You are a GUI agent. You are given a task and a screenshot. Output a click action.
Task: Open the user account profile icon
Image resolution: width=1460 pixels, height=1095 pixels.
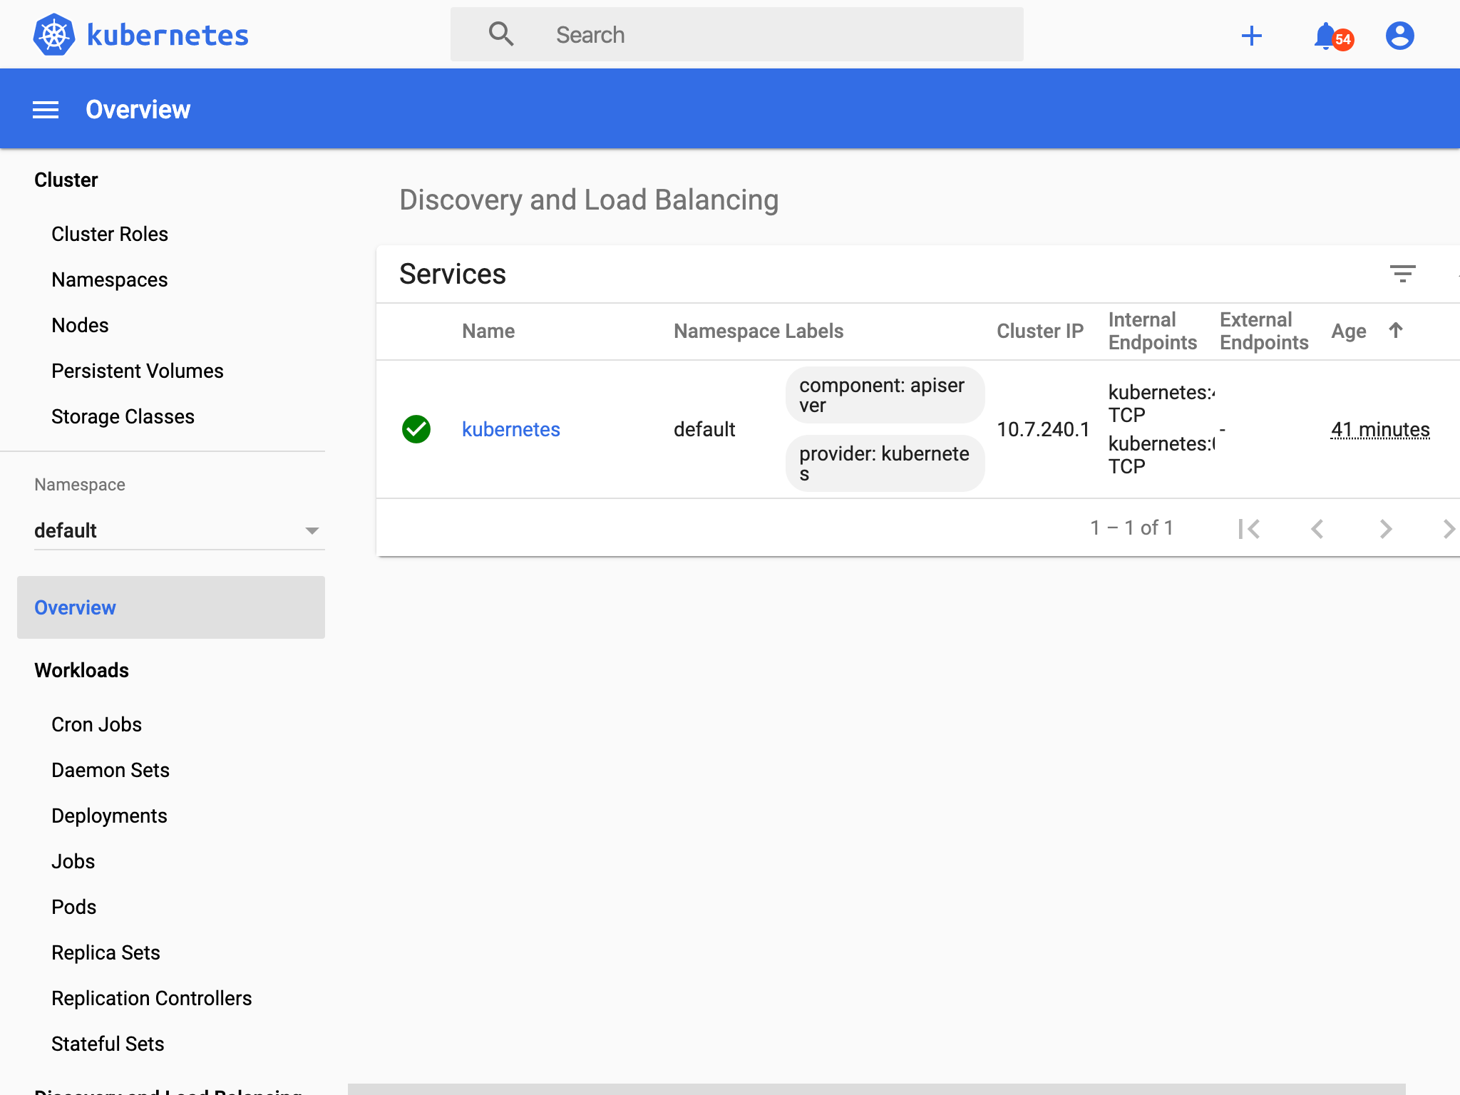click(1399, 34)
